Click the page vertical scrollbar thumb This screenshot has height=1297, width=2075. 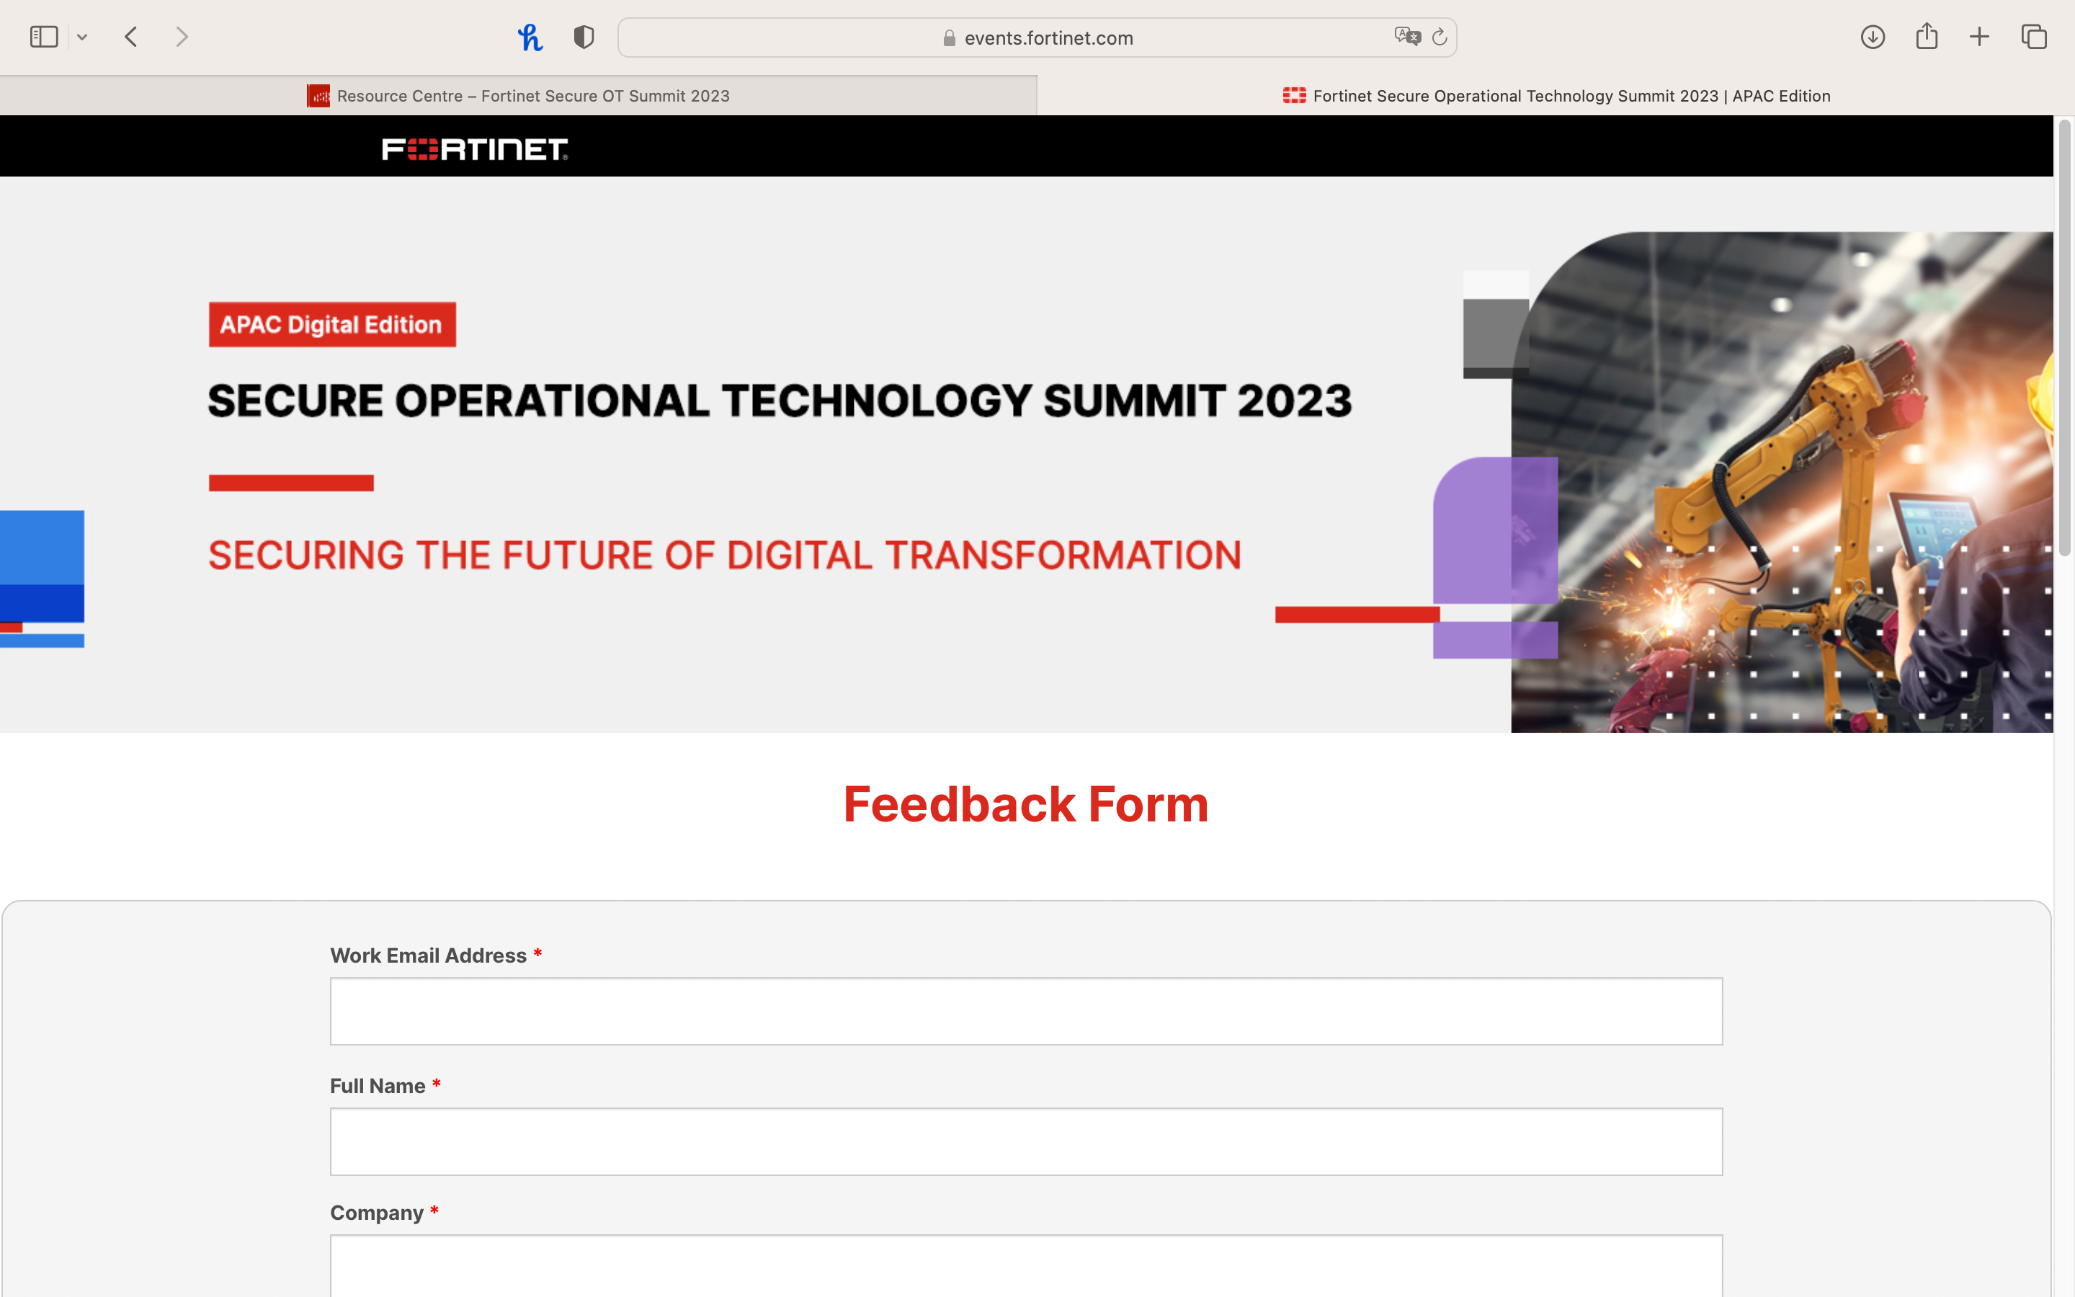coord(2065,339)
